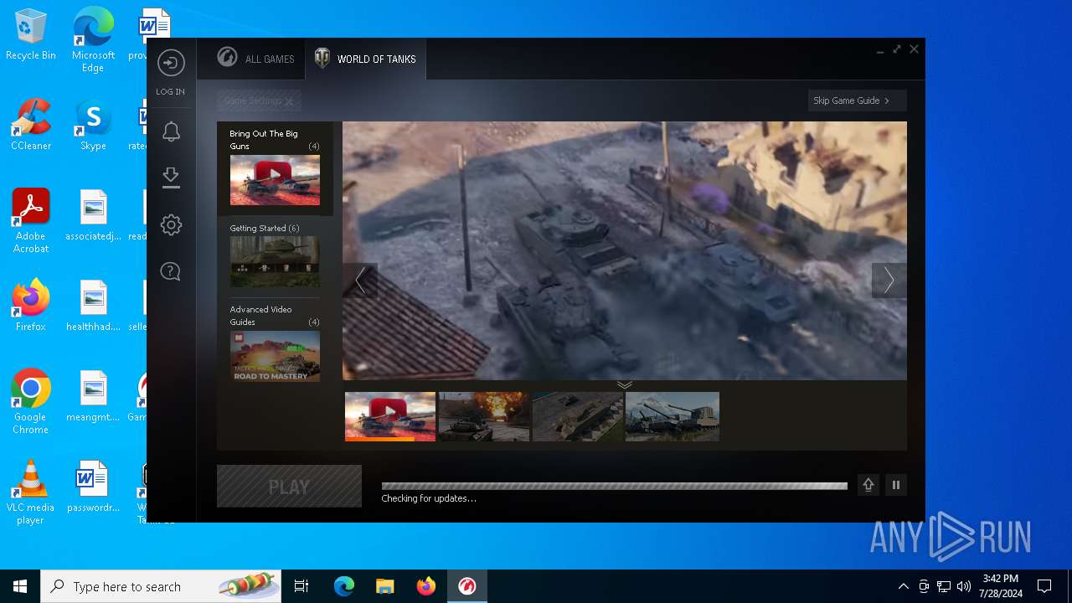Open volume control in system tray
The height and width of the screenshot is (603, 1072).
tap(964, 586)
